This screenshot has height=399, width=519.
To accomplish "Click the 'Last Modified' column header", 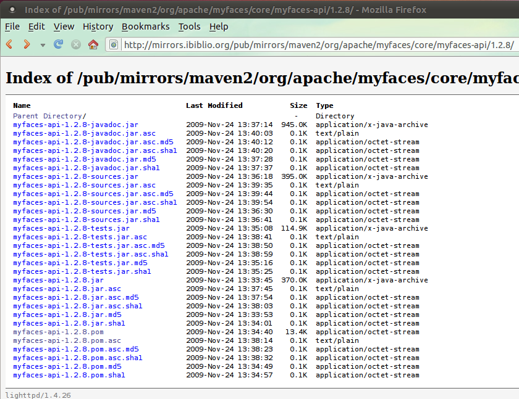I will 214,105.
